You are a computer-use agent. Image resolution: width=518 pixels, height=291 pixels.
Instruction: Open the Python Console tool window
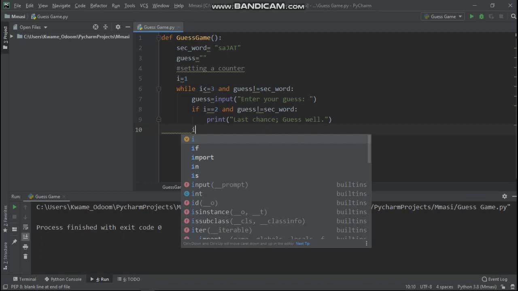click(x=63, y=279)
